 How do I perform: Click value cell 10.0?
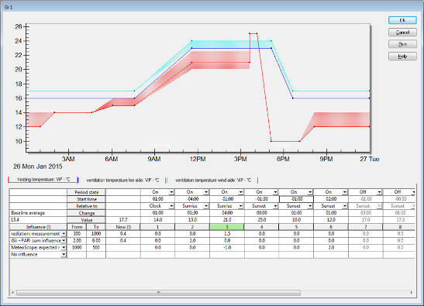pyautogui.click(x=296, y=220)
